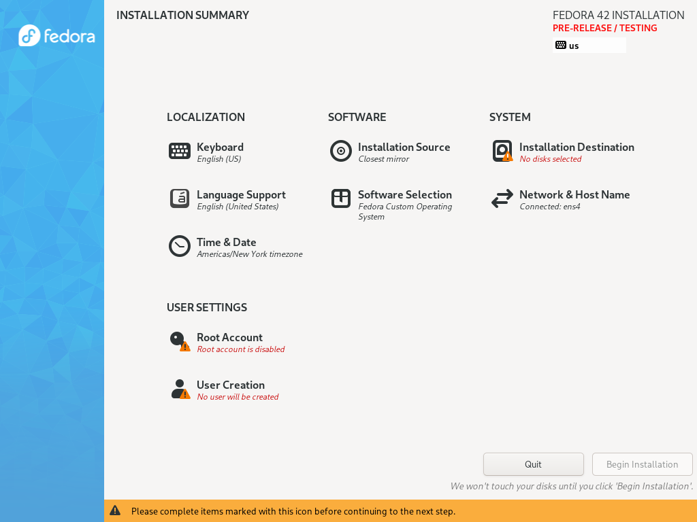This screenshot has width=697, height=522.
Task: Click 'English (United States)' status text
Action: (238, 207)
